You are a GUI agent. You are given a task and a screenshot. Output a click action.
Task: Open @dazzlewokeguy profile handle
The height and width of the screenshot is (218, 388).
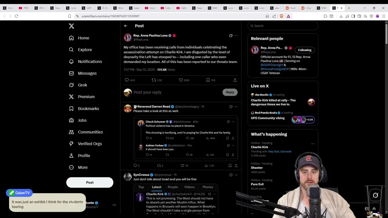click(187, 107)
